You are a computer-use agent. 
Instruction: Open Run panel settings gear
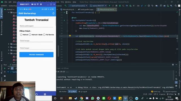pyautogui.click(x=173, y=65)
